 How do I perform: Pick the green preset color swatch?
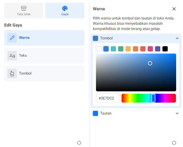[x=121, y=49]
